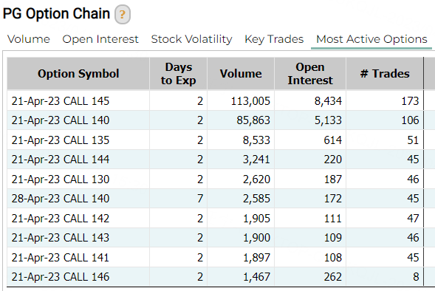Select the 21-Apr-23 CALL 146 row

(215, 277)
